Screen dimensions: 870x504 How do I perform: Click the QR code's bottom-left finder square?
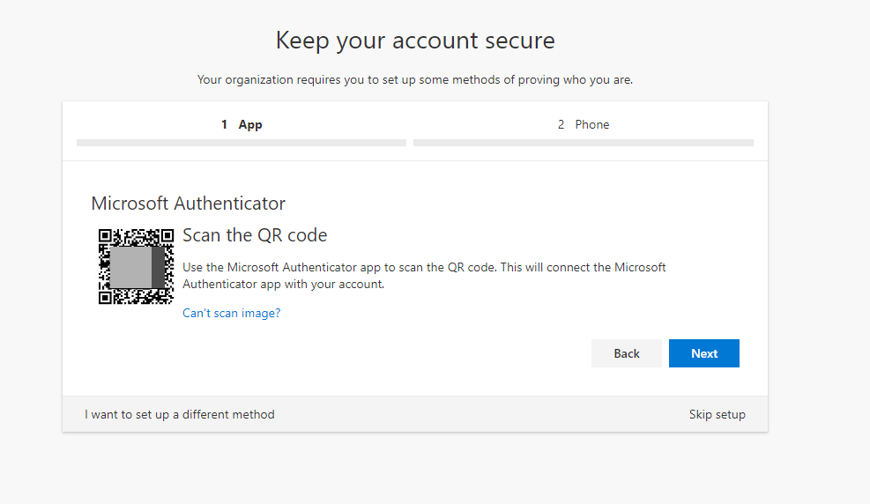(105, 298)
